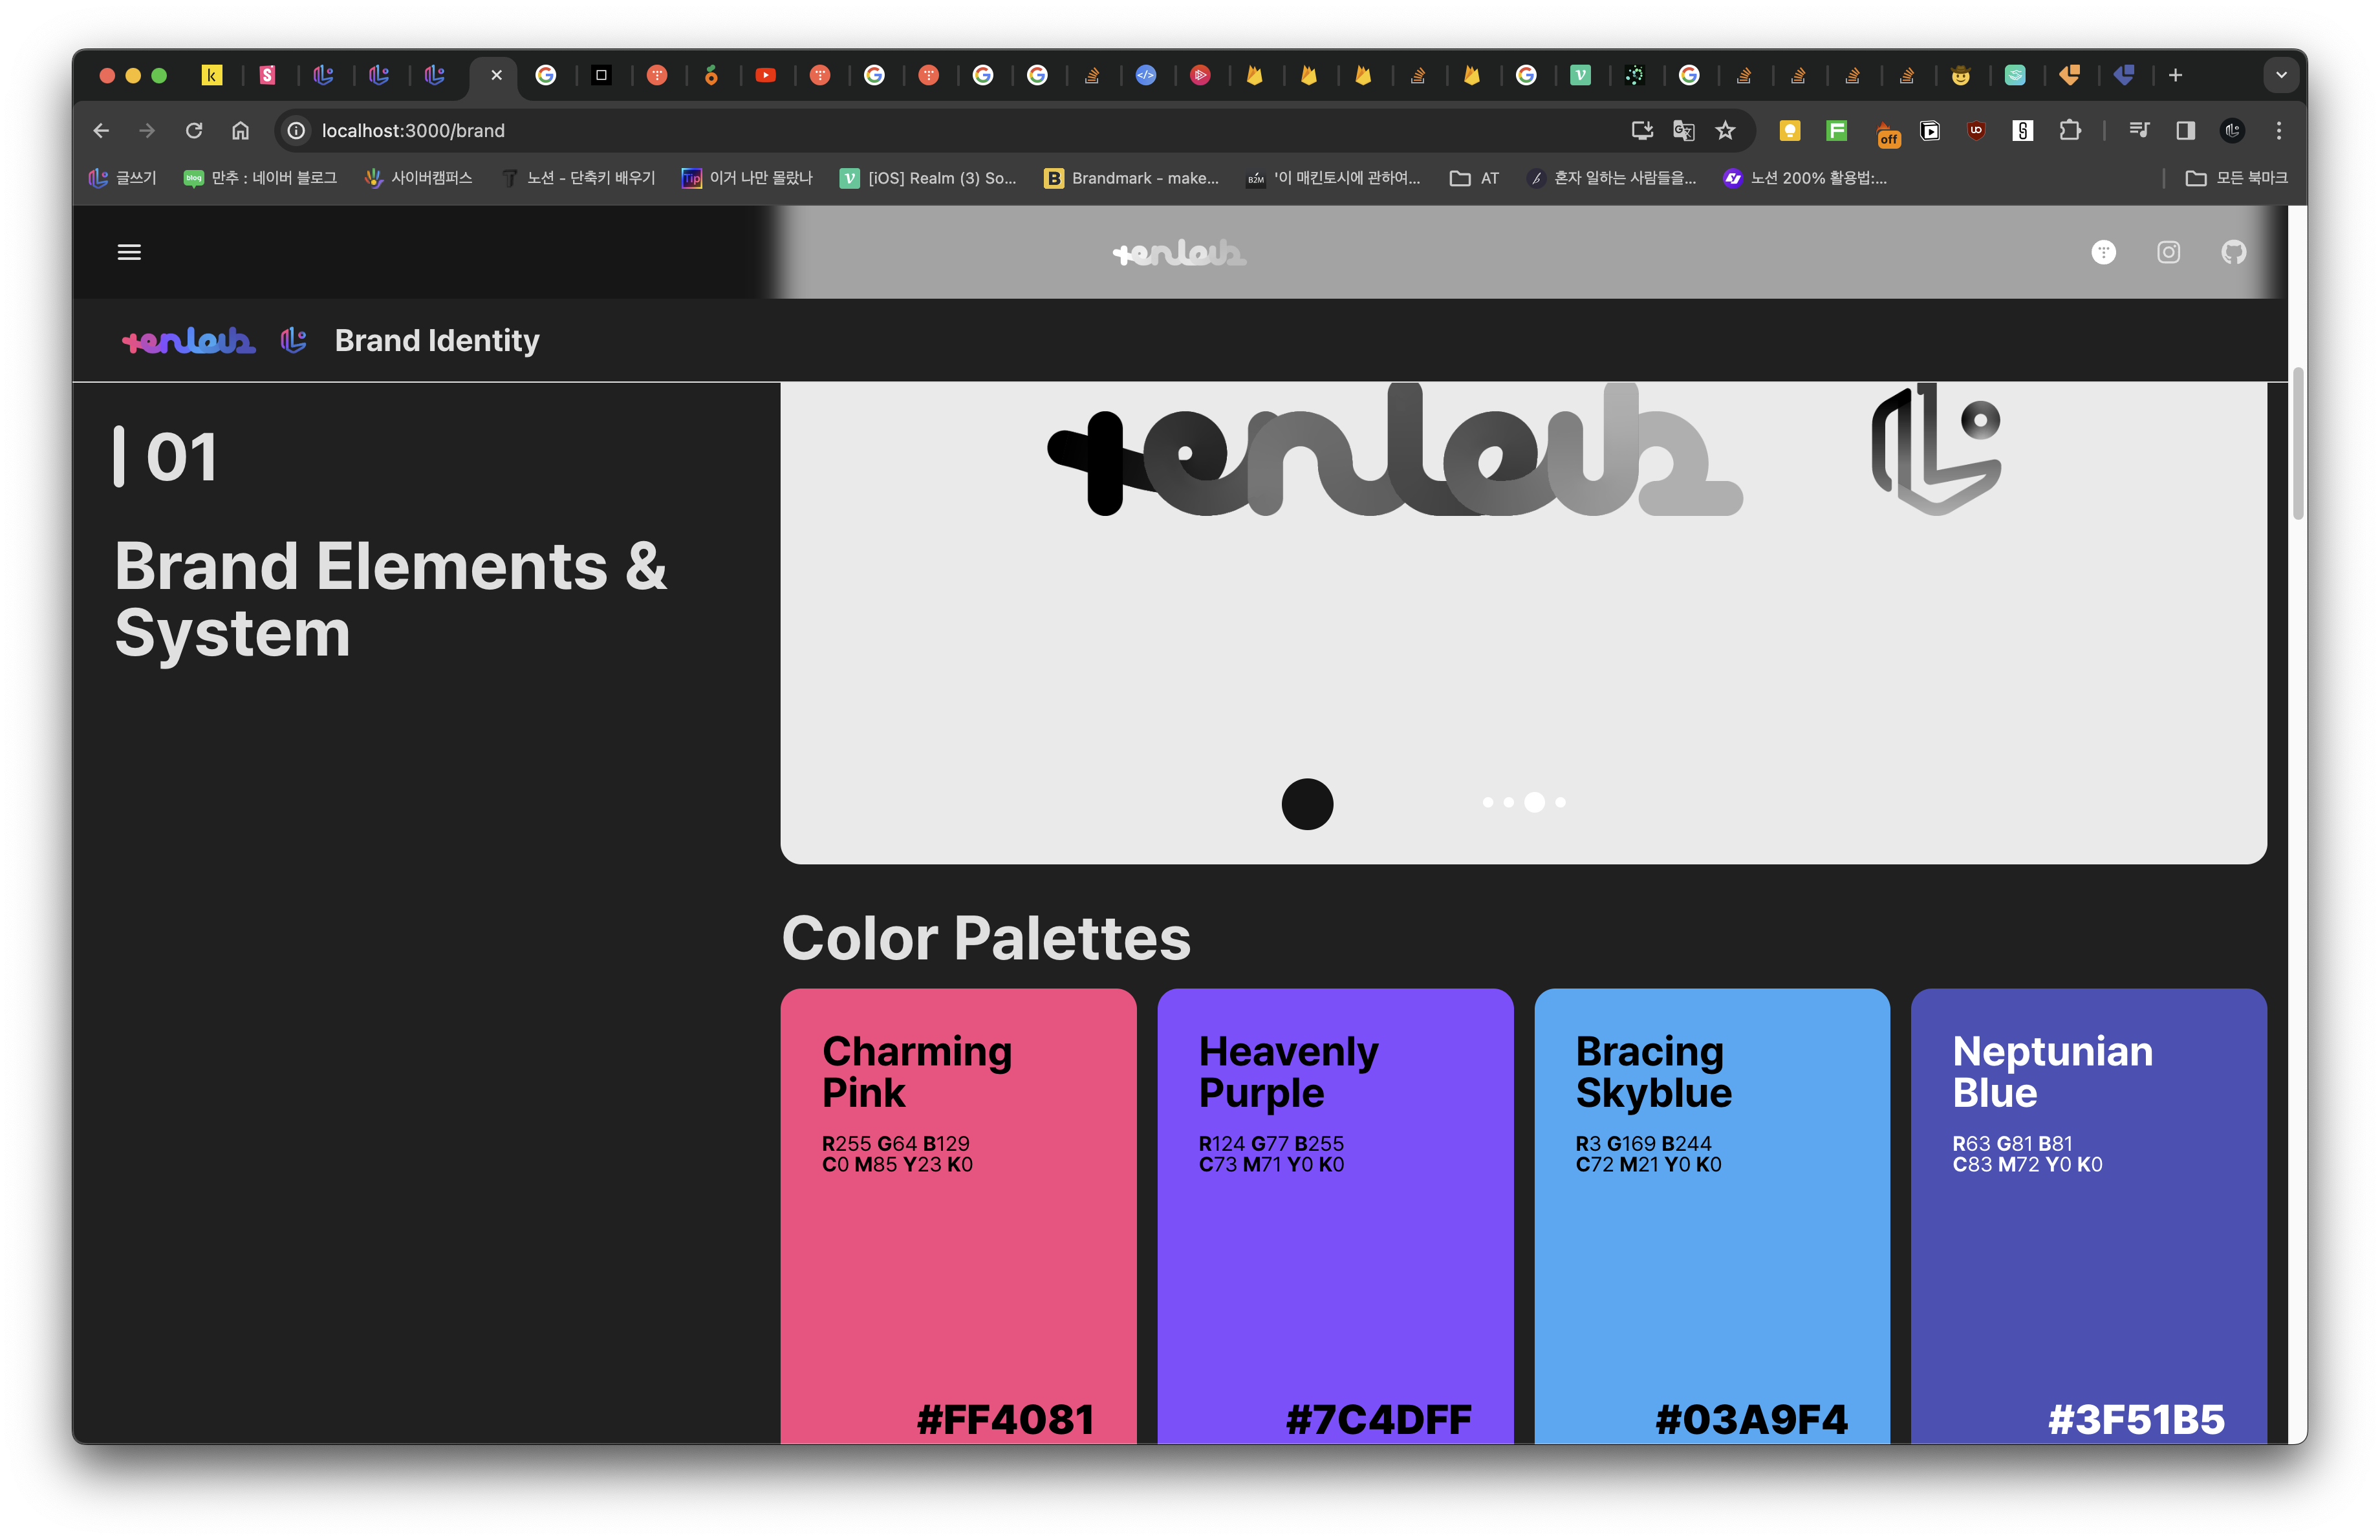Open the Instagram icon link
This screenshot has width=2380, height=1540.
(2168, 252)
